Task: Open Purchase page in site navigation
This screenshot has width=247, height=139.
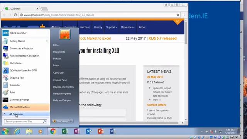Action: pyautogui.click(x=85, y=27)
